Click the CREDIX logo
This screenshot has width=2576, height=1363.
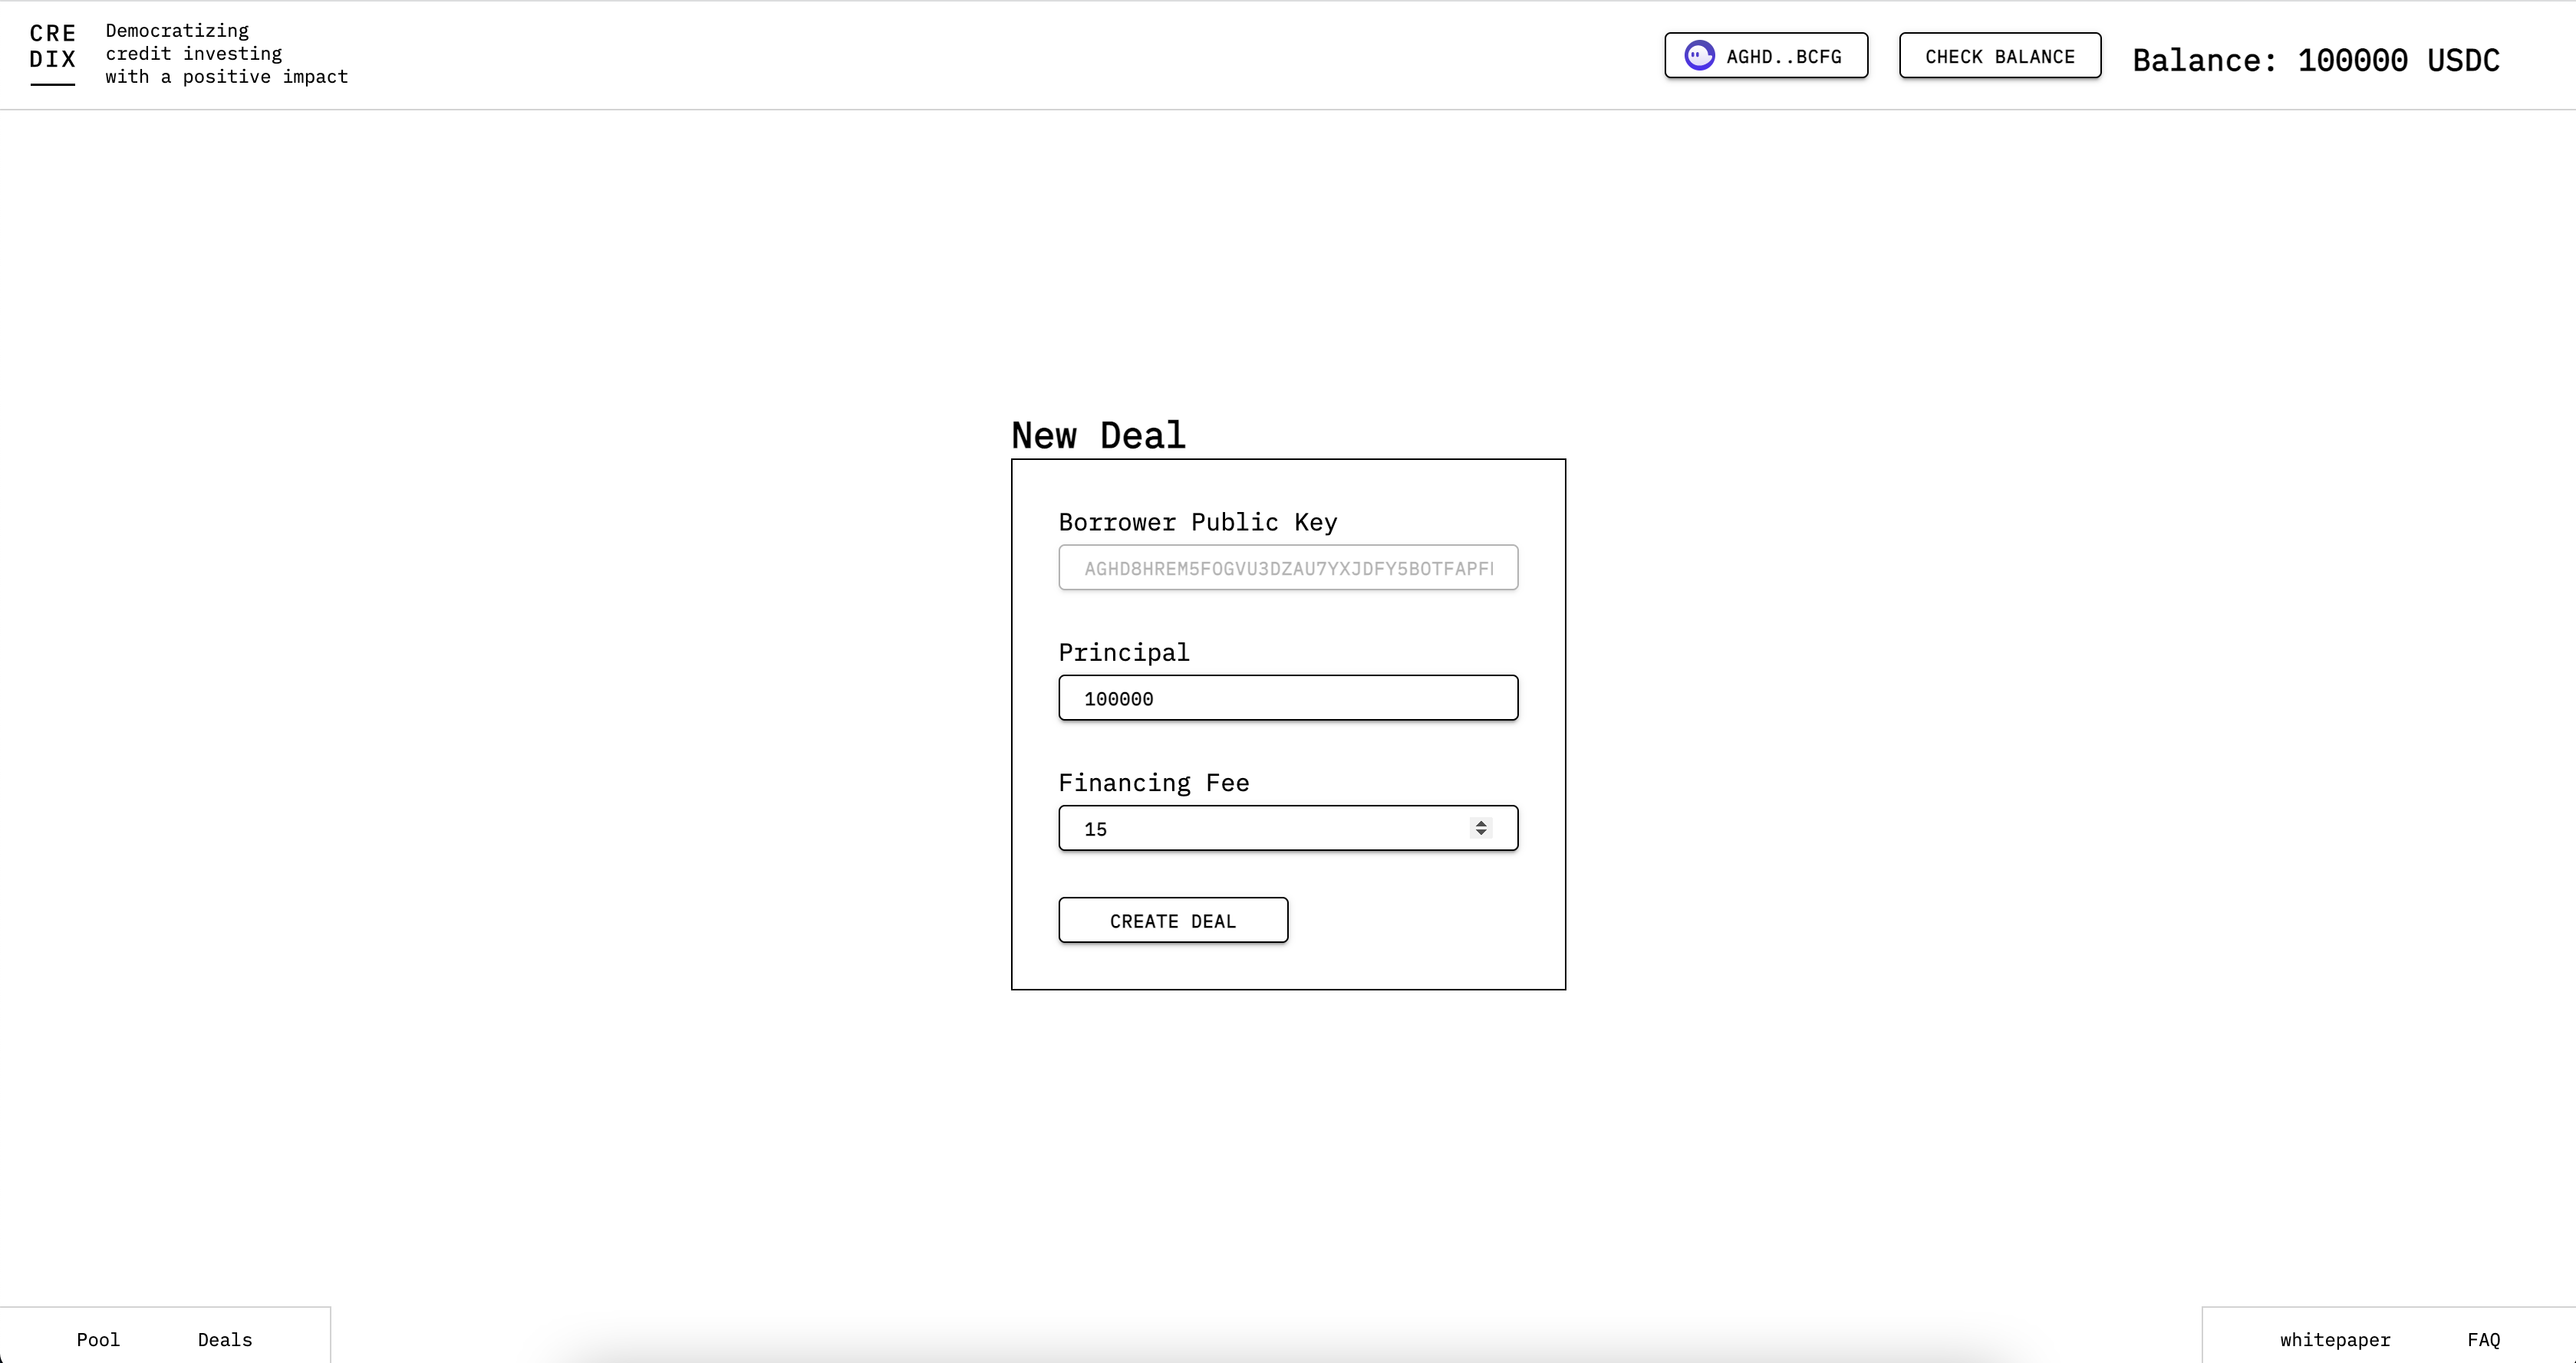(x=52, y=48)
